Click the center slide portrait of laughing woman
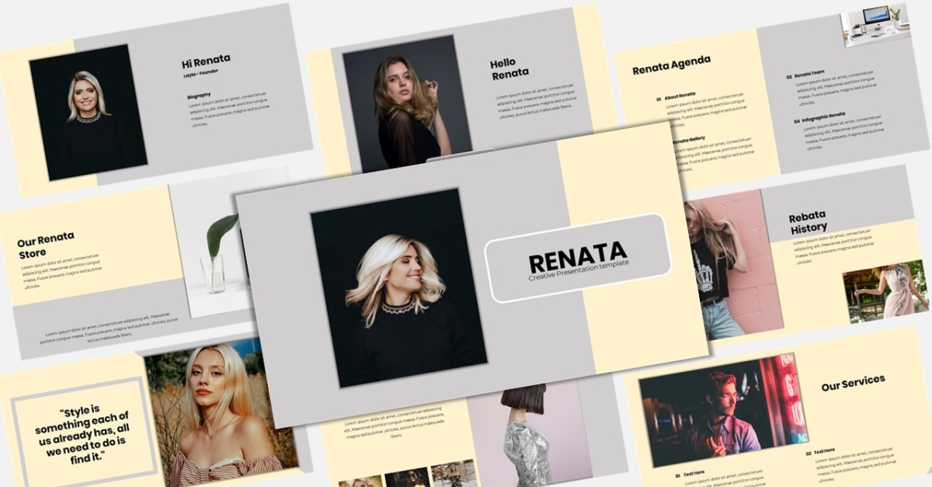This screenshot has height=487, width=932. 397,287
